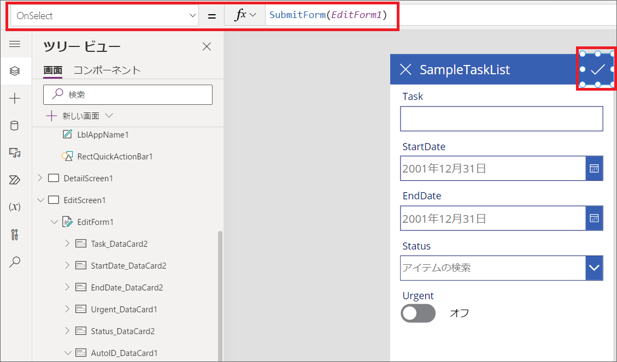Open the Tree view panel icon
The height and width of the screenshot is (362, 617).
click(16, 71)
